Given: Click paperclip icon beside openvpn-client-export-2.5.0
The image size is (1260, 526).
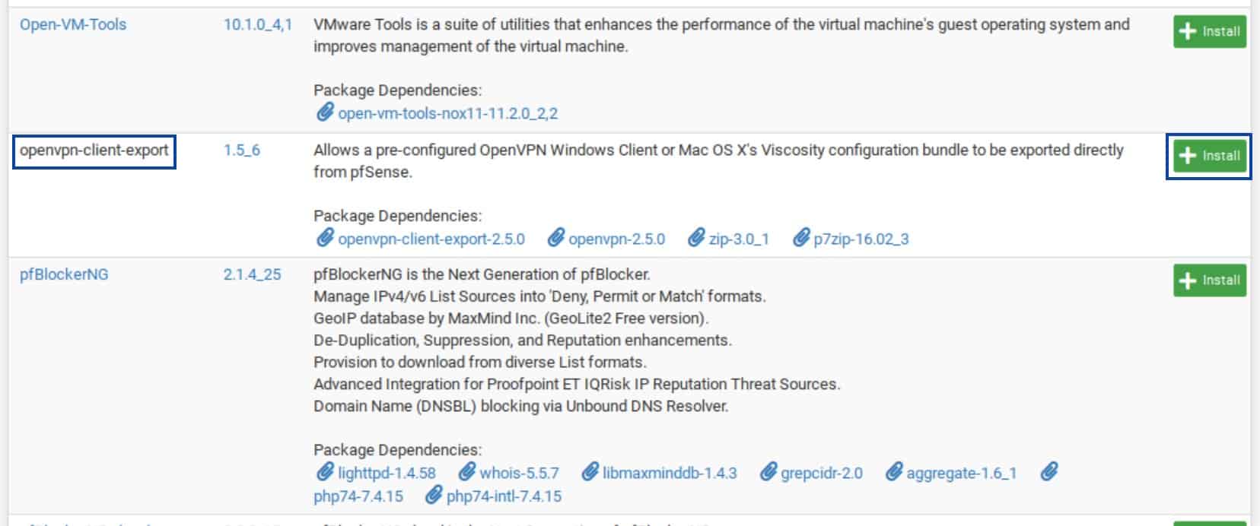Looking at the screenshot, I should [325, 238].
